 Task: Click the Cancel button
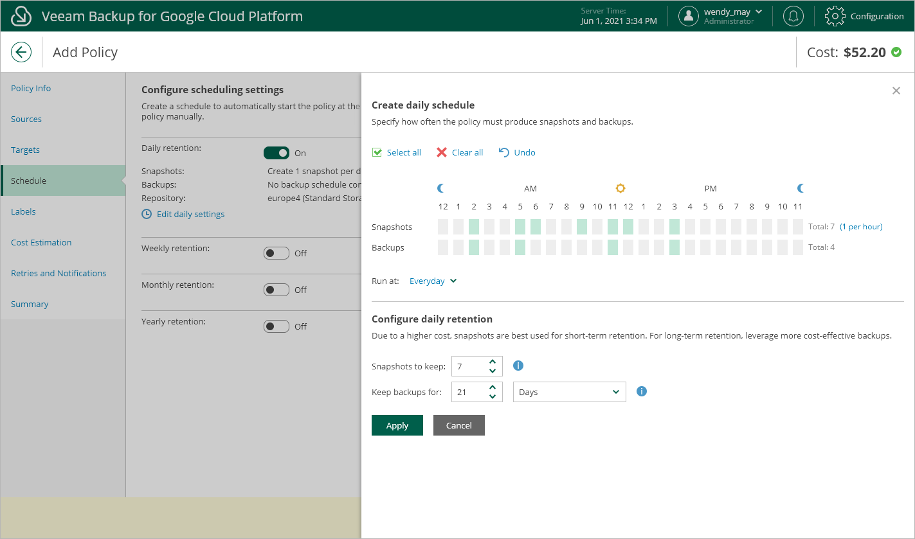pos(459,425)
